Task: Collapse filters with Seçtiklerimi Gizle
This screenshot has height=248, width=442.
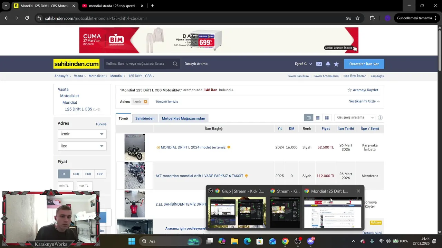Action: pyautogui.click(x=364, y=101)
